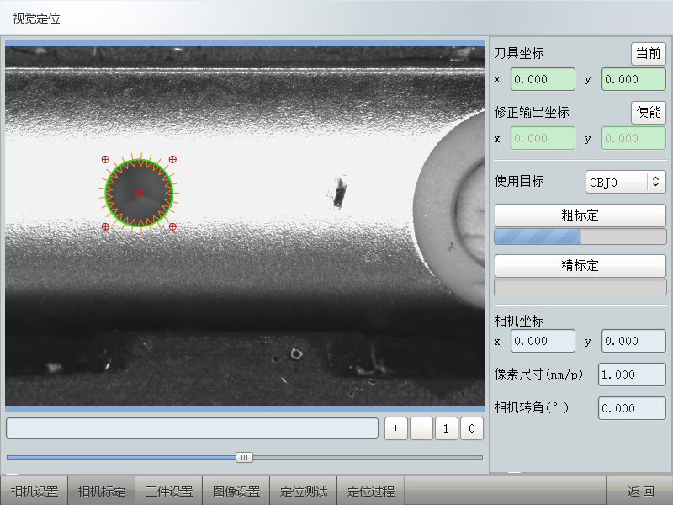Screen dimensions: 673x505
Task: Click red center cross marker on detected circle
Action: tap(139, 194)
